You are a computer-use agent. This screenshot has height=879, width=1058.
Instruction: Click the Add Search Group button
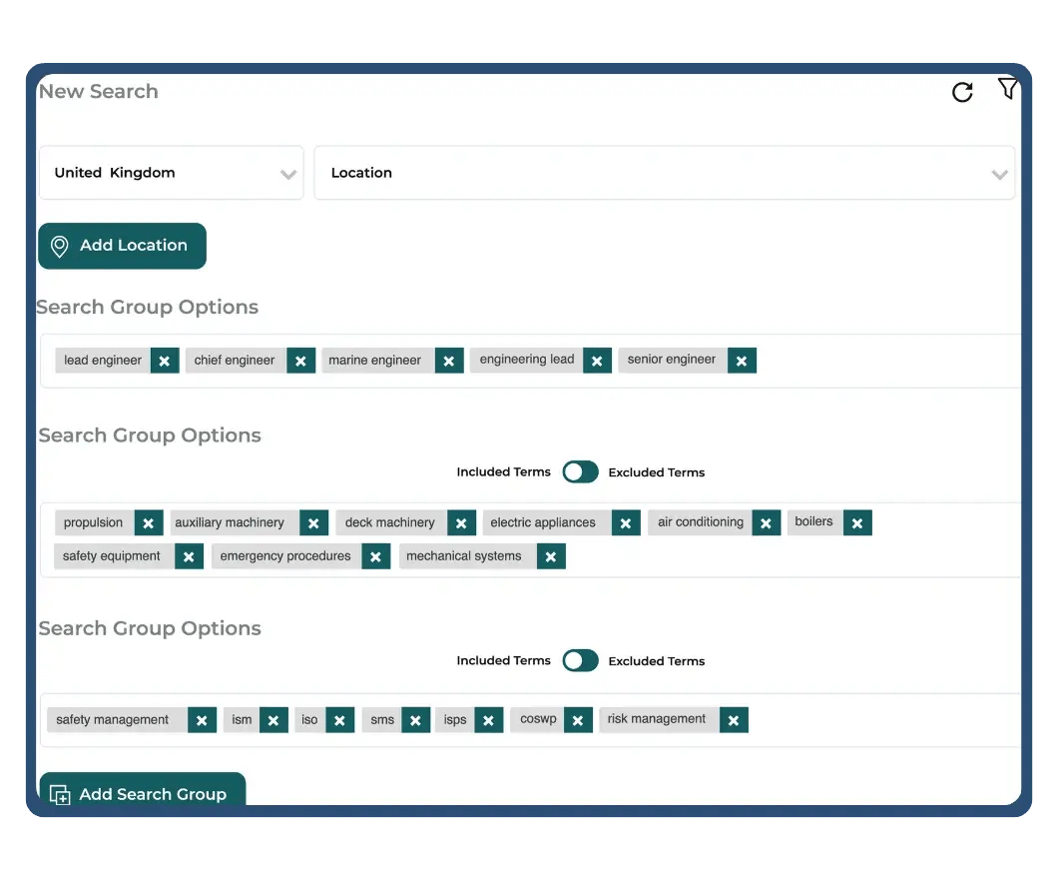point(143,789)
